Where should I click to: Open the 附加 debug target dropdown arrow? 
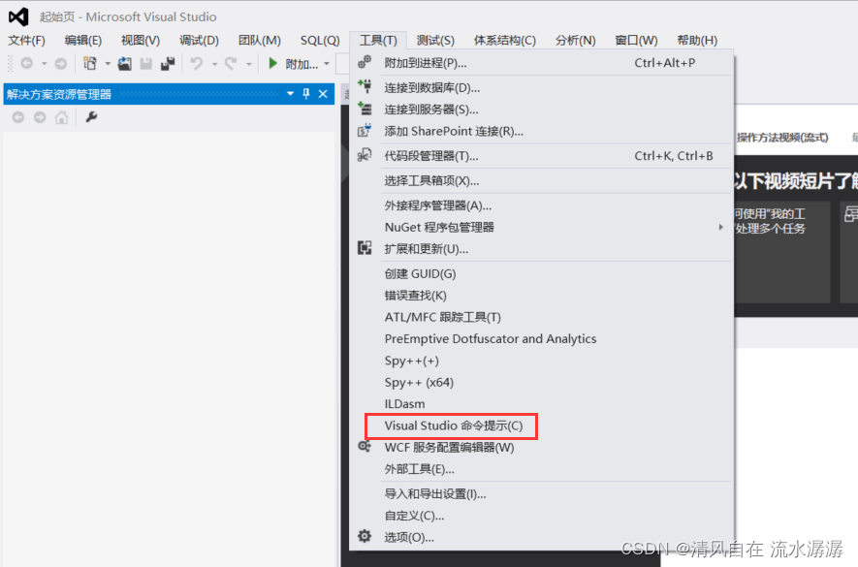pos(327,64)
